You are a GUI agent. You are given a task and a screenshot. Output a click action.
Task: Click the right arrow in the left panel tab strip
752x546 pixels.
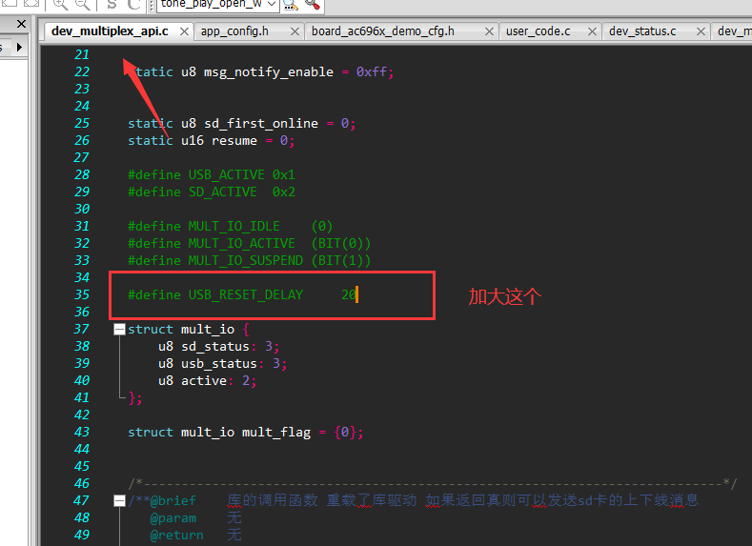[x=19, y=47]
